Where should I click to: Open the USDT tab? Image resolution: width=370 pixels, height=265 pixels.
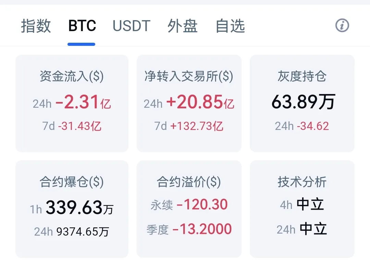[132, 26]
